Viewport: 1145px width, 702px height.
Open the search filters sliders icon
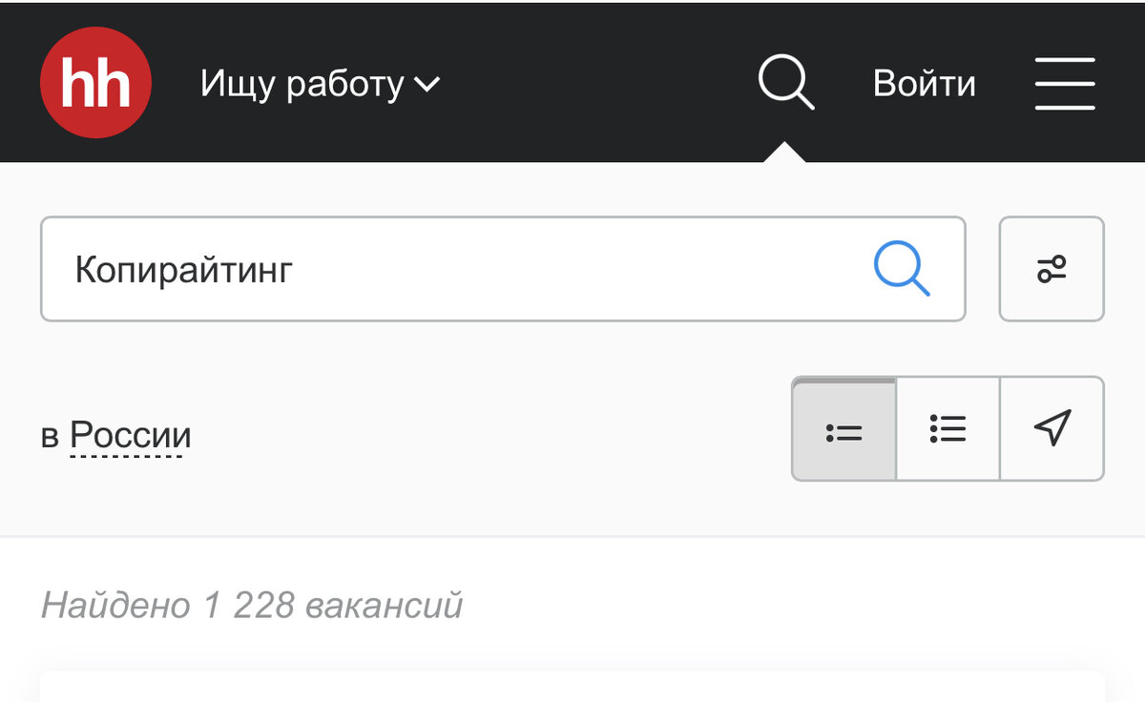click(1051, 269)
